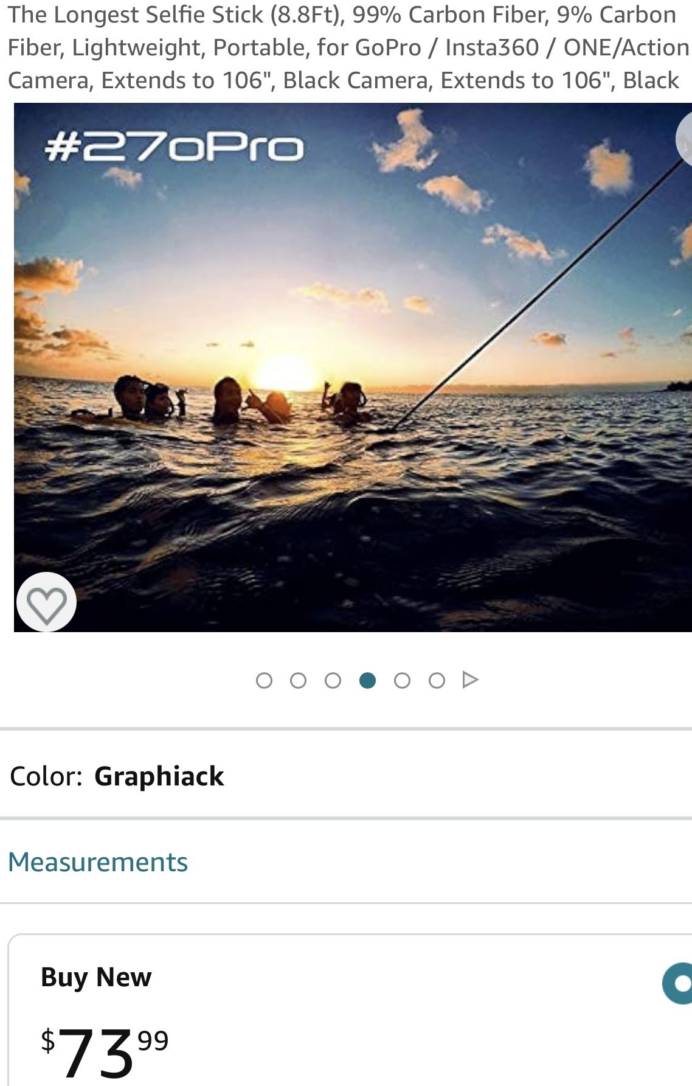Tap the share icon beside product photo

pyautogui.click(x=685, y=139)
